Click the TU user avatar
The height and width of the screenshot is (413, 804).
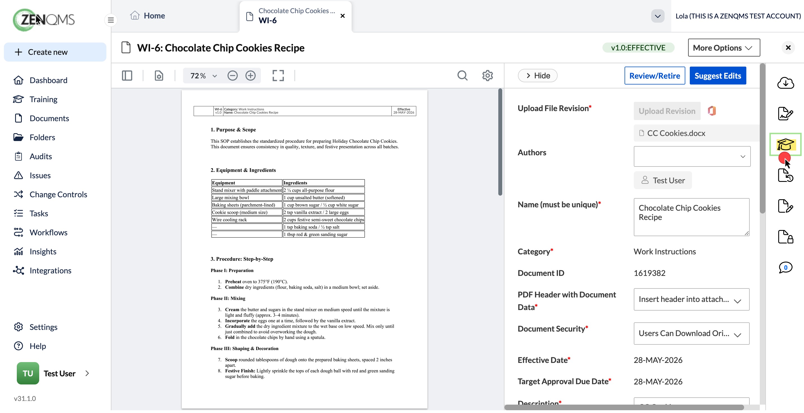28,373
